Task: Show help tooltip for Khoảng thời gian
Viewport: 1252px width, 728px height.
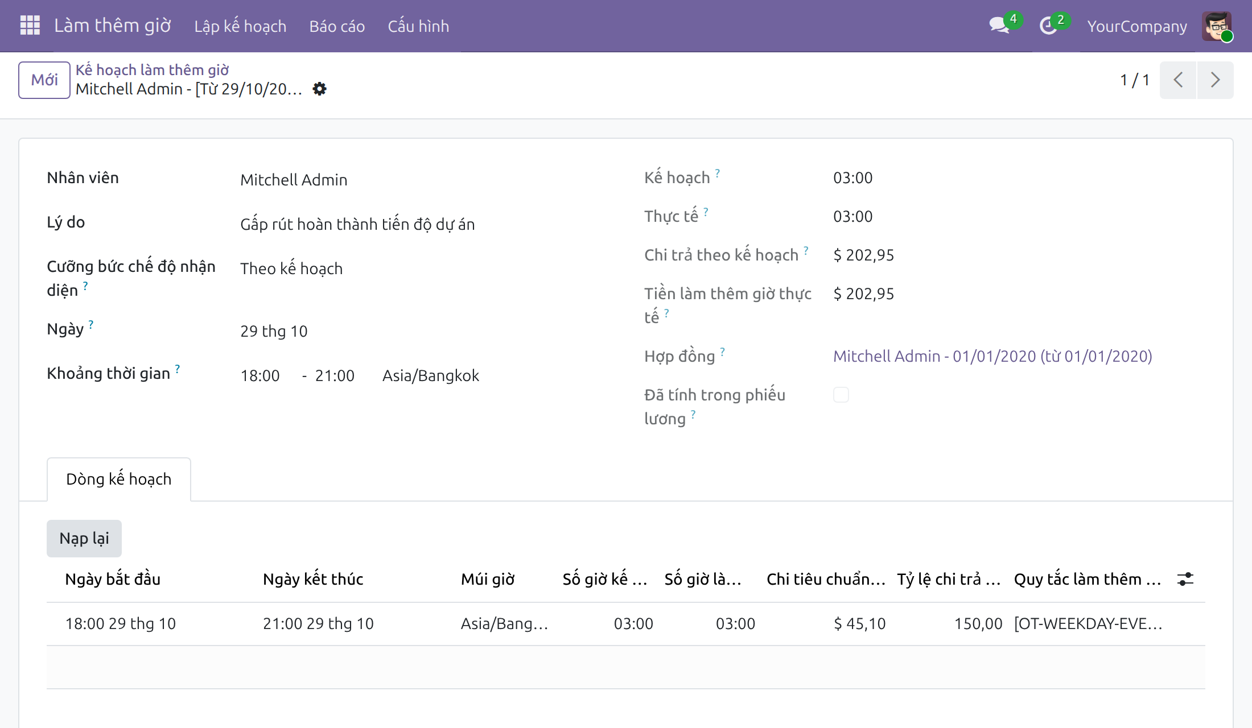Action: [178, 369]
